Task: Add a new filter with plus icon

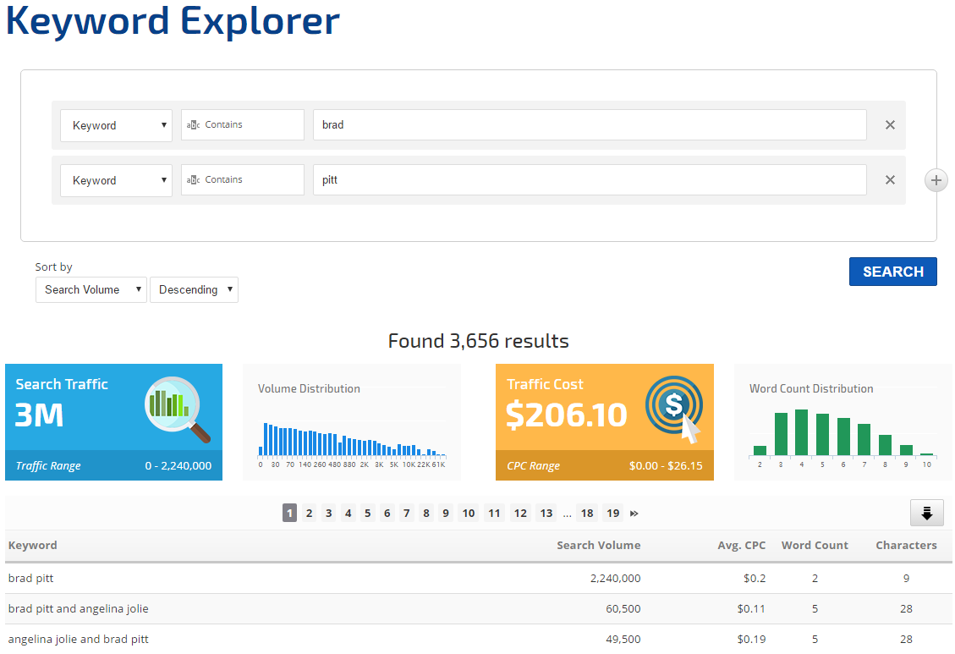Action: (936, 180)
